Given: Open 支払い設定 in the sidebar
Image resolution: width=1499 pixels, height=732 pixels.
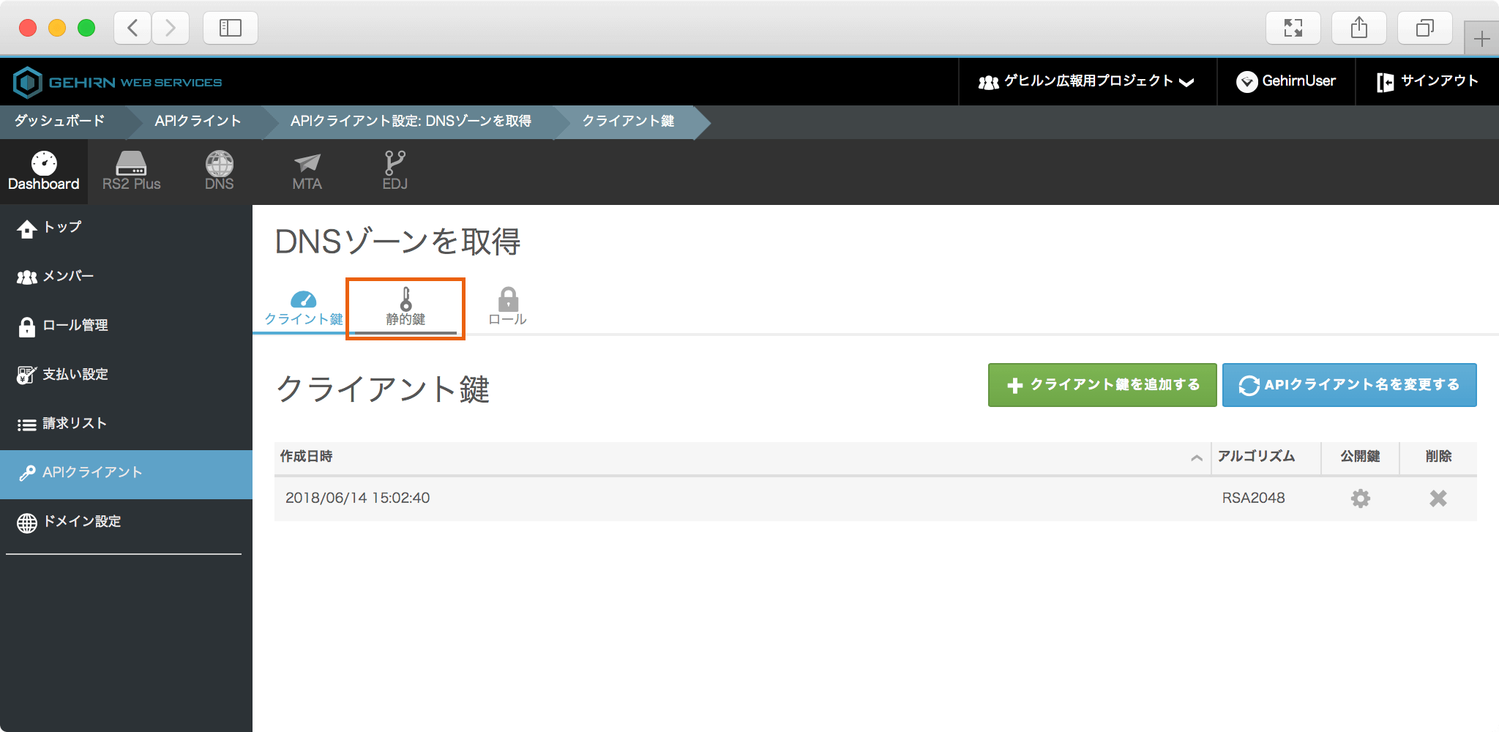Looking at the screenshot, I should (75, 375).
